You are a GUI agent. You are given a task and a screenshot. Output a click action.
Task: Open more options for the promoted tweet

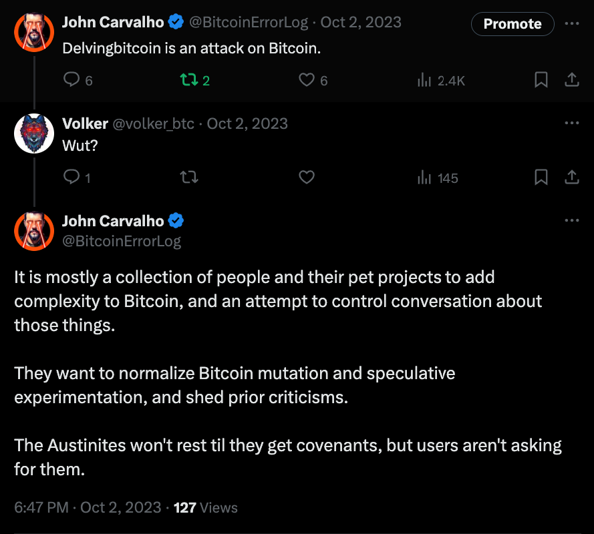[x=572, y=23]
